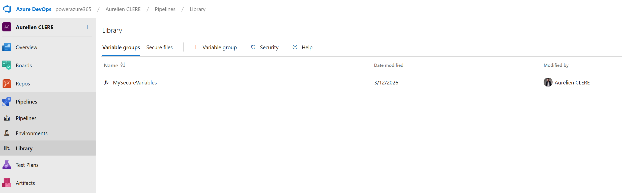Screen dimensions: 622x193
Task: Click the Name column header
Action: tap(111, 66)
